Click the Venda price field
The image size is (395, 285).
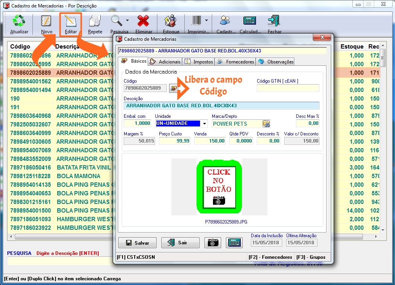pos(209,141)
